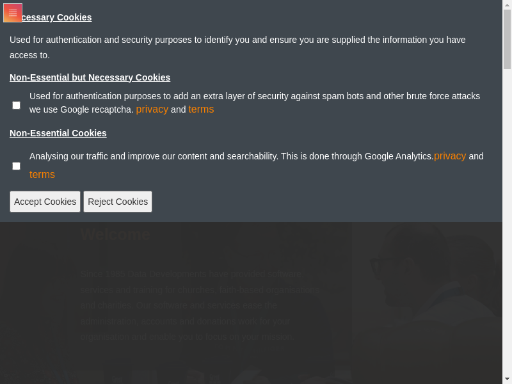Viewport: 512px width, 384px height.
Task: Click the scrollbar track below the thumb
Action: click(x=507, y=224)
